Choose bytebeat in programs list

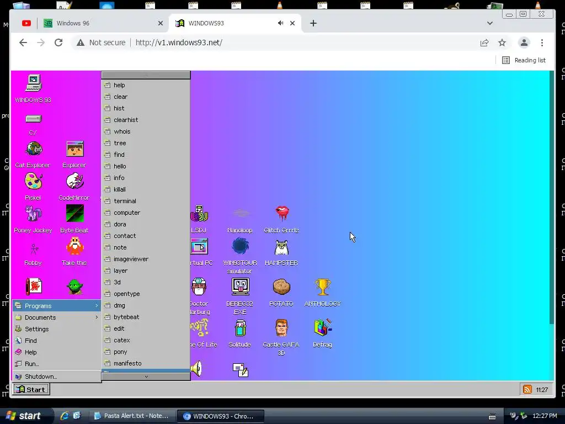146,317
